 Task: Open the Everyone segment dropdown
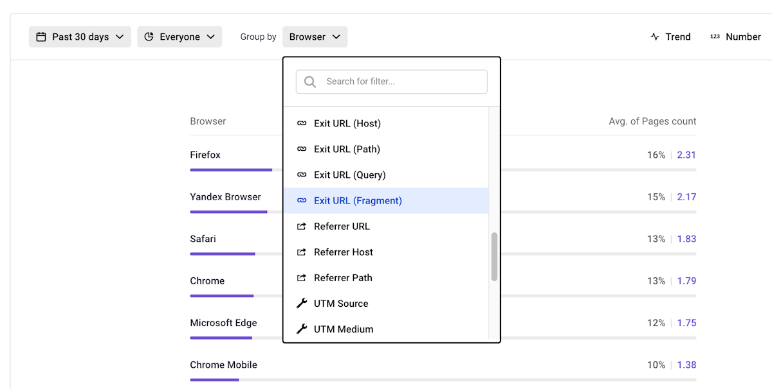(x=179, y=37)
